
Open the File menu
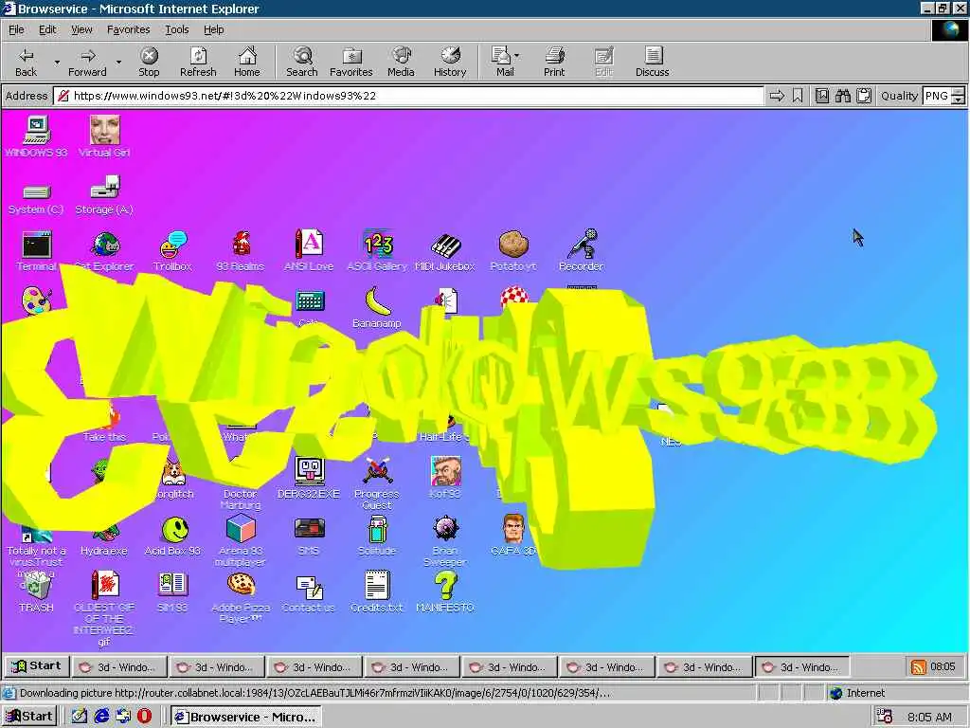(16, 29)
